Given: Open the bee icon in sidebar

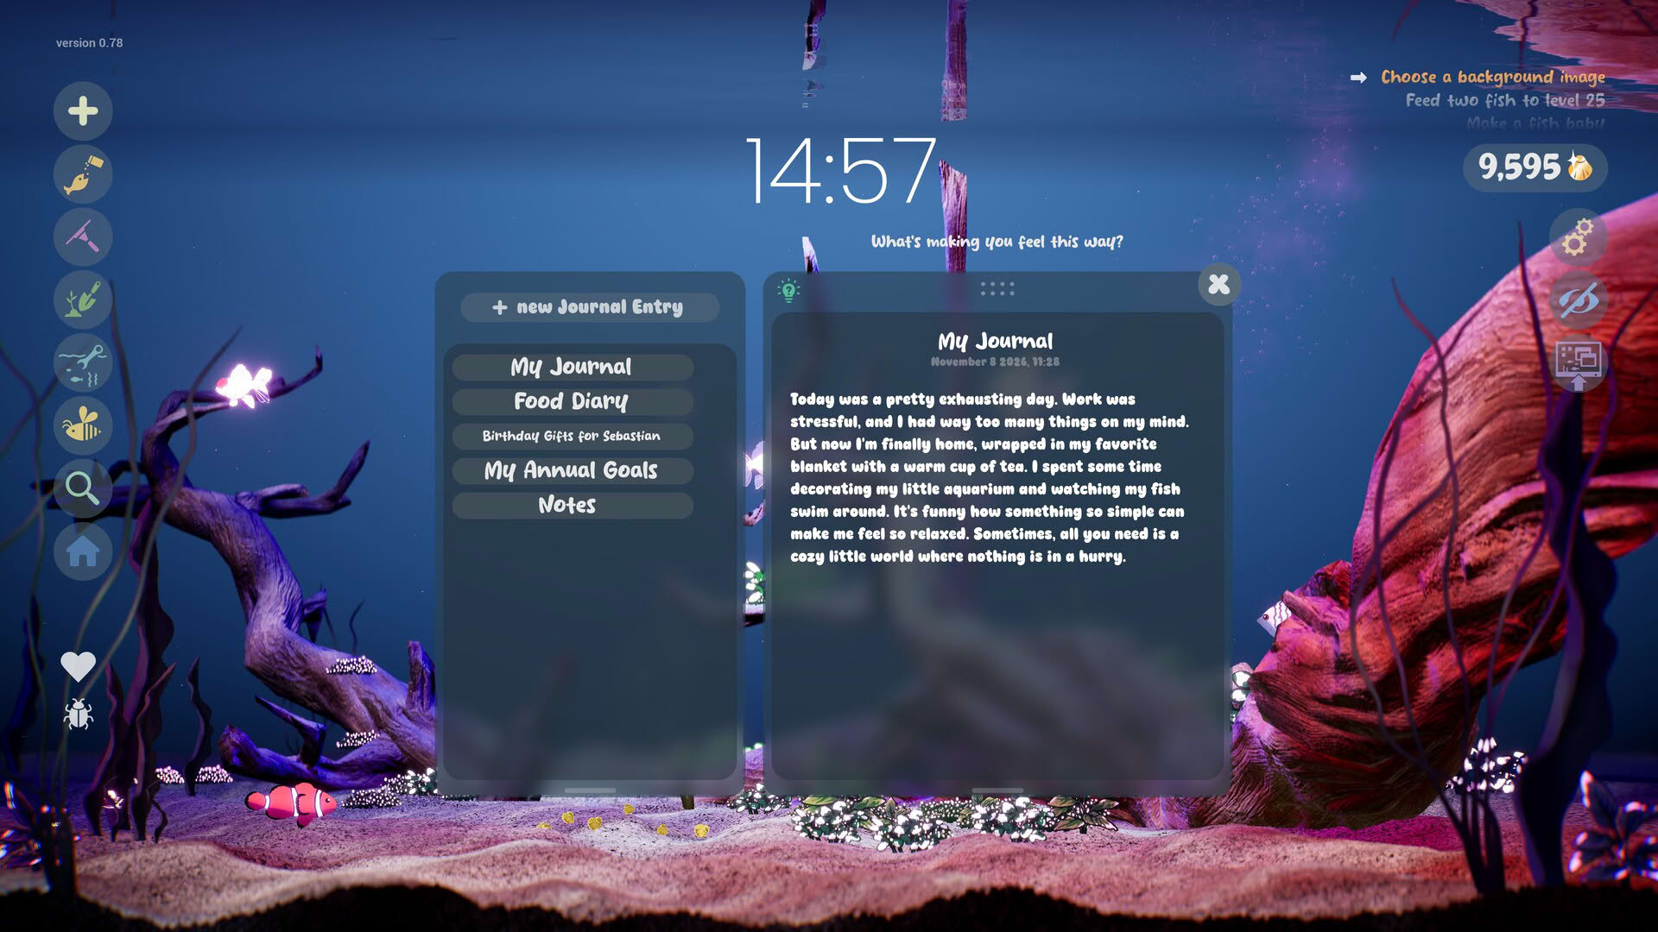Looking at the screenshot, I should pos(83,425).
